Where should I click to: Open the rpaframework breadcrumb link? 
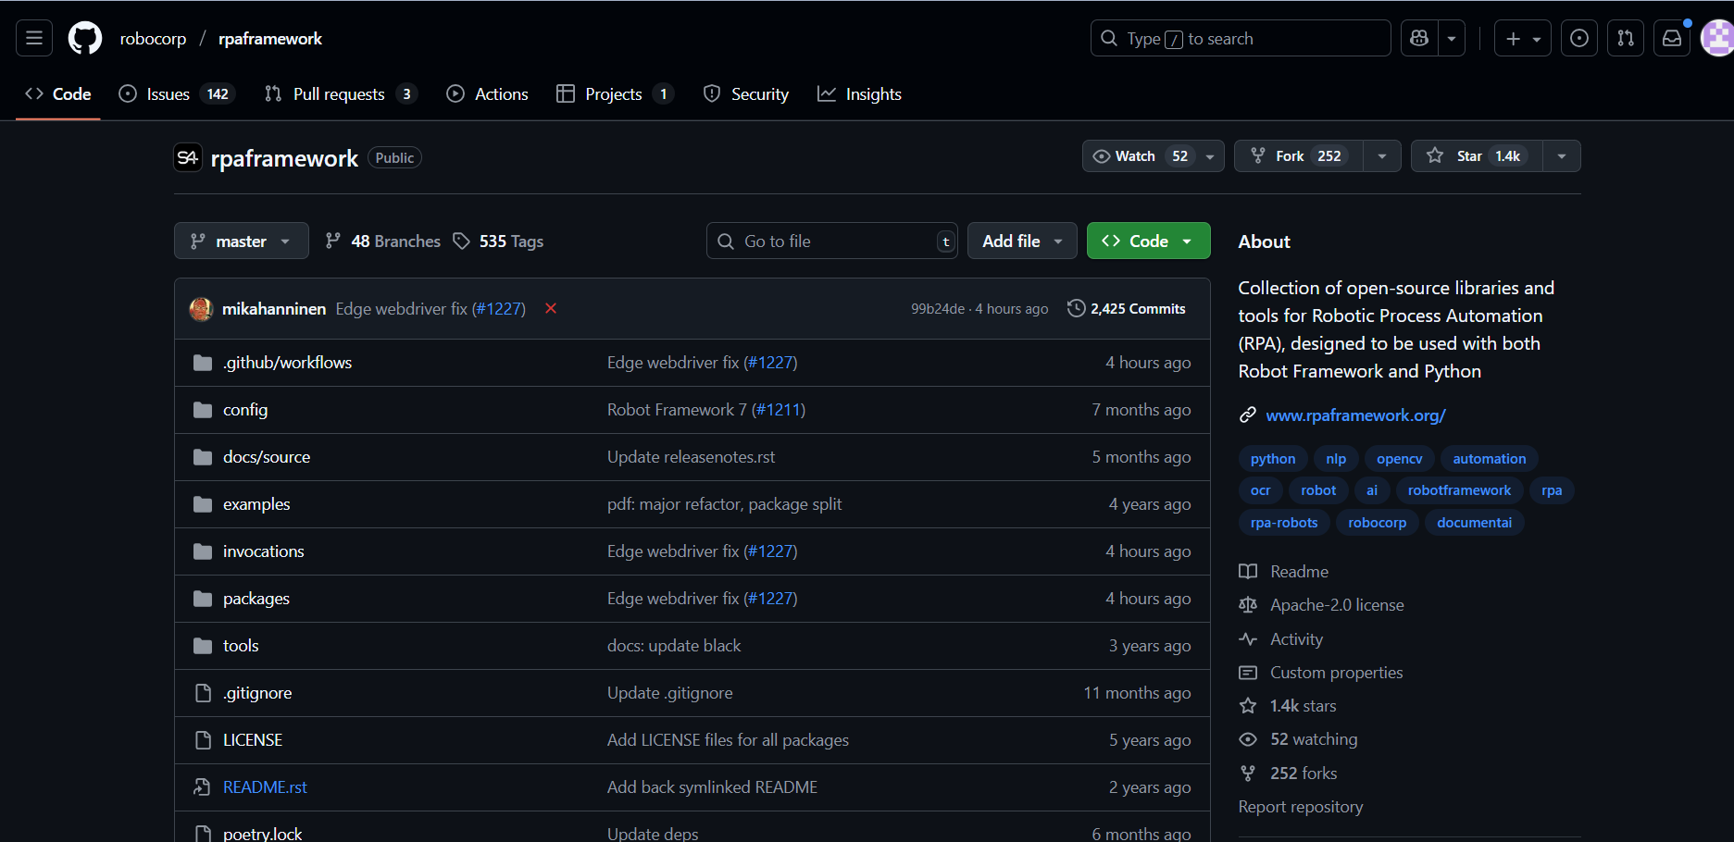click(270, 38)
